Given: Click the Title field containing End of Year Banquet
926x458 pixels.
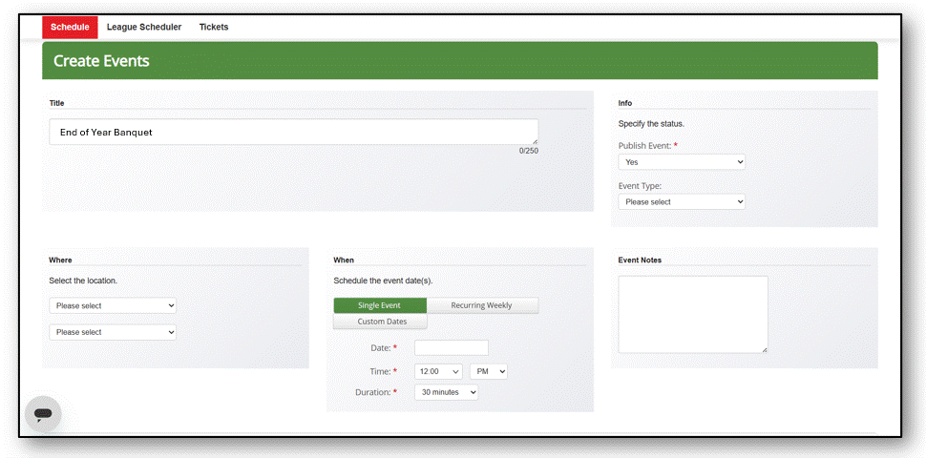Looking at the screenshot, I should tap(293, 133).
